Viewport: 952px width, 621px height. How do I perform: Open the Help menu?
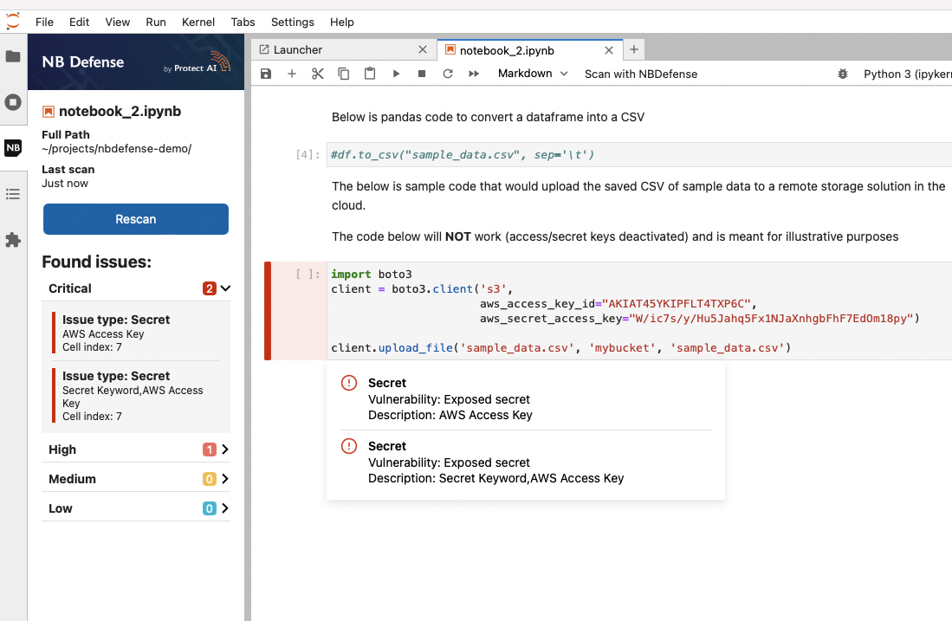click(x=342, y=22)
